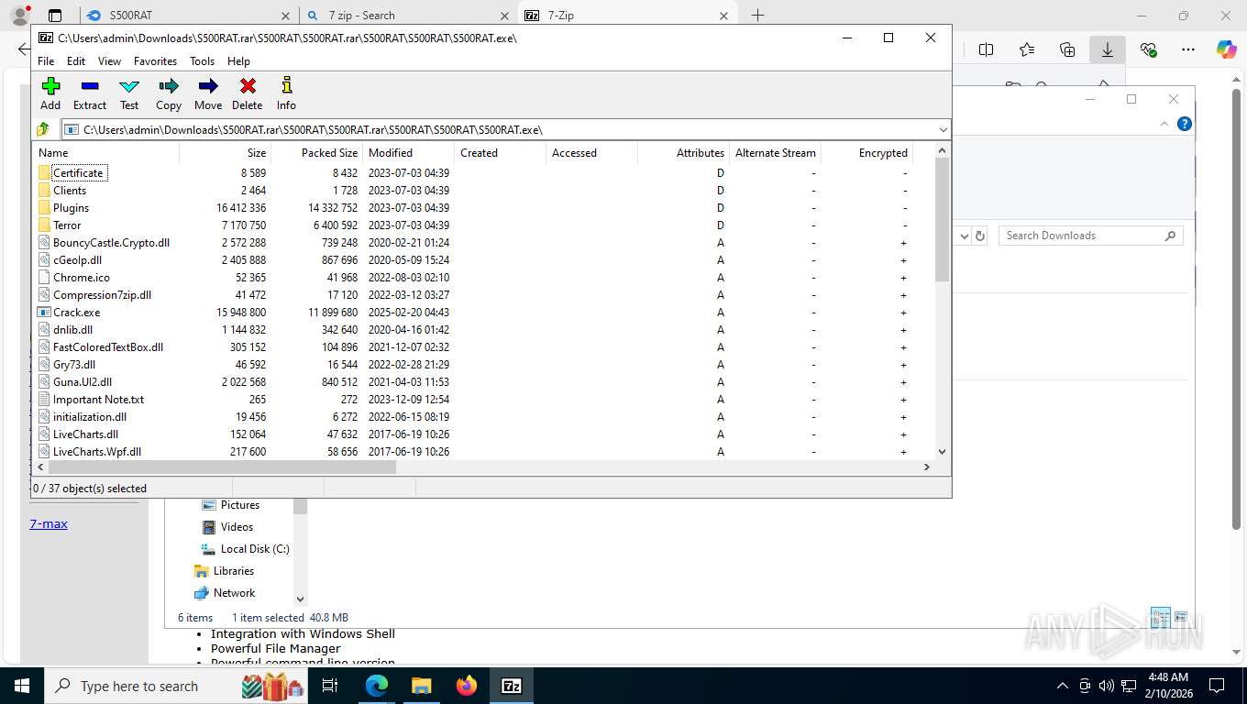Refresh the Explorer Downloads folder
The image size is (1247, 704).
pyautogui.click(x=980, y=236)
